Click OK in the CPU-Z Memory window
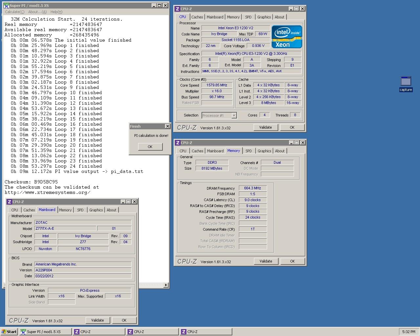Image resolution: width=420 pixels, height=336 pixels. pyautogui.click(x=292, y=261)
